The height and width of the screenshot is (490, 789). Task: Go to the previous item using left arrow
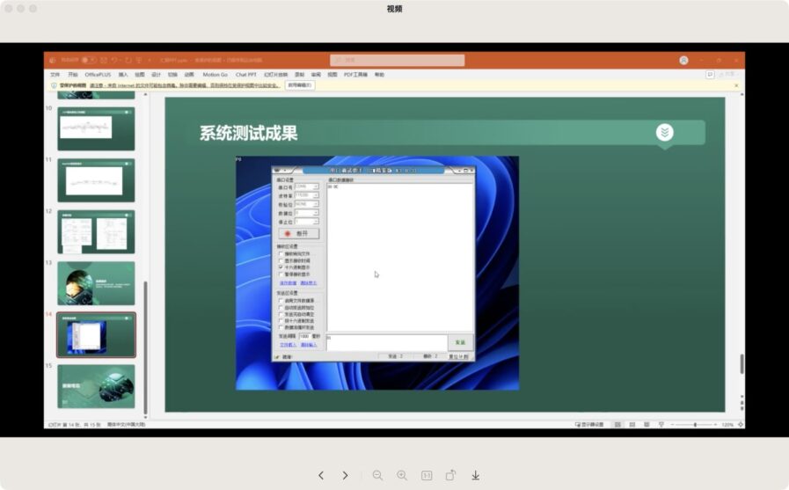coord(321,475)
